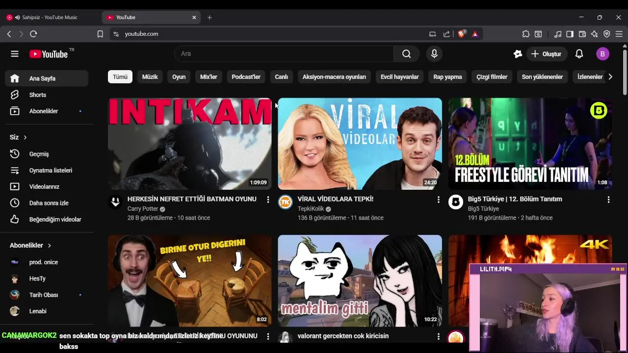
Task: Select the Canlı filter chip
Action: 281,77
